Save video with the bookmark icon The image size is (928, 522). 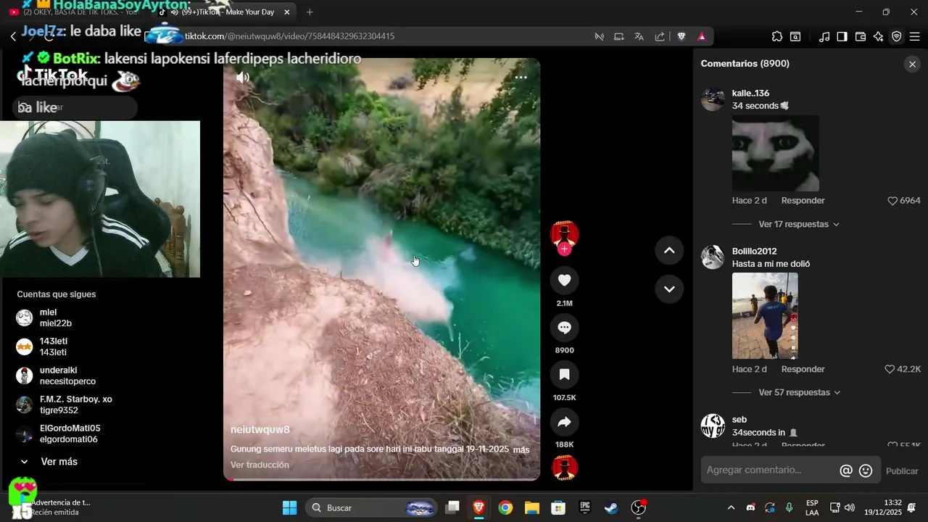564,375
